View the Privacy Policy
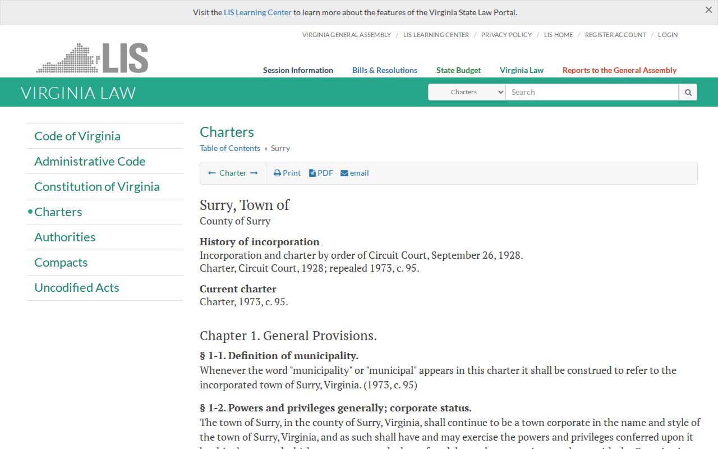 point(507,35)
